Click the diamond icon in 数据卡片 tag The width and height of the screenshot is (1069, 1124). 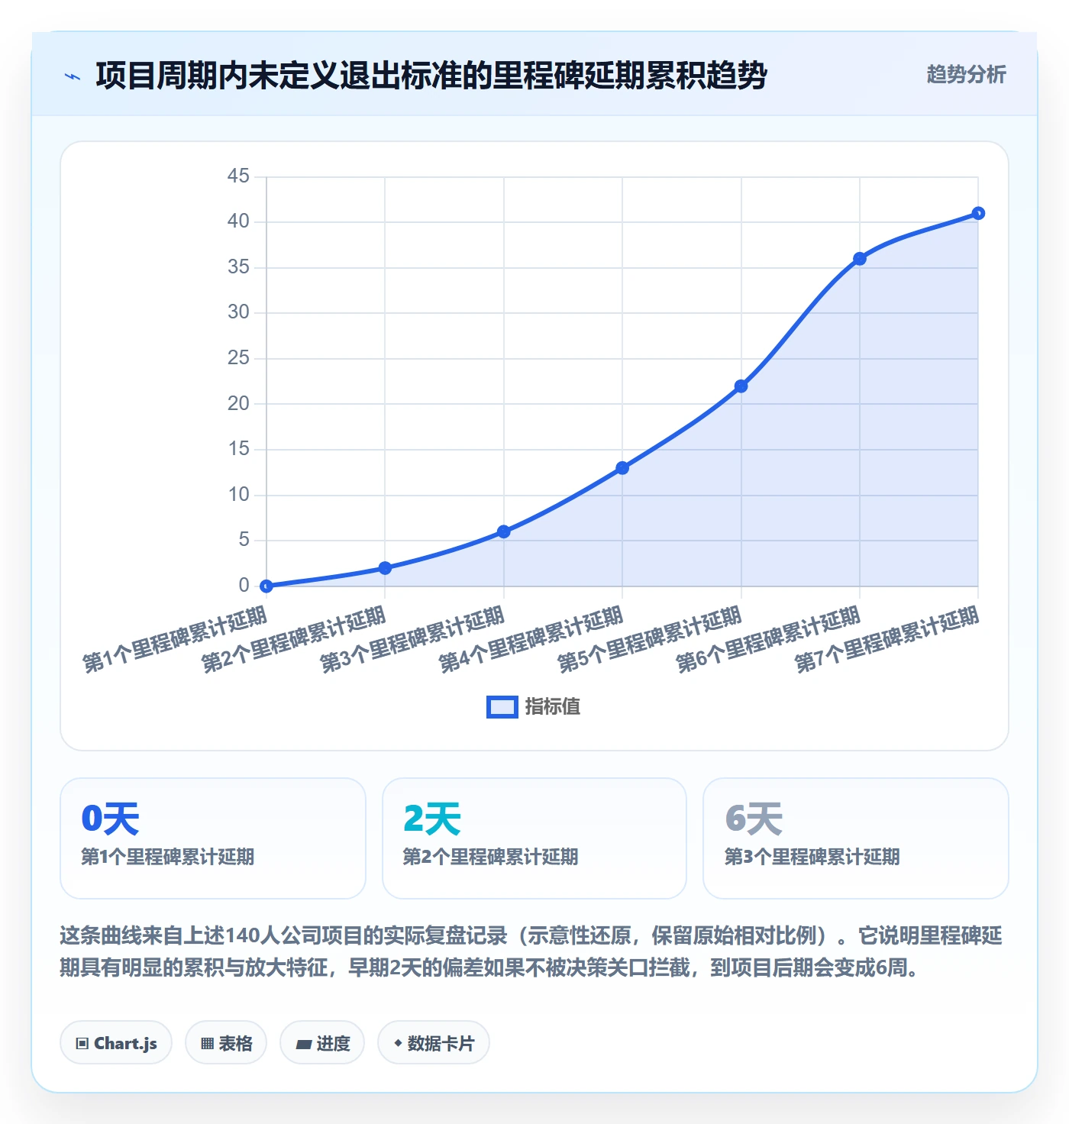pos(398,1043)
